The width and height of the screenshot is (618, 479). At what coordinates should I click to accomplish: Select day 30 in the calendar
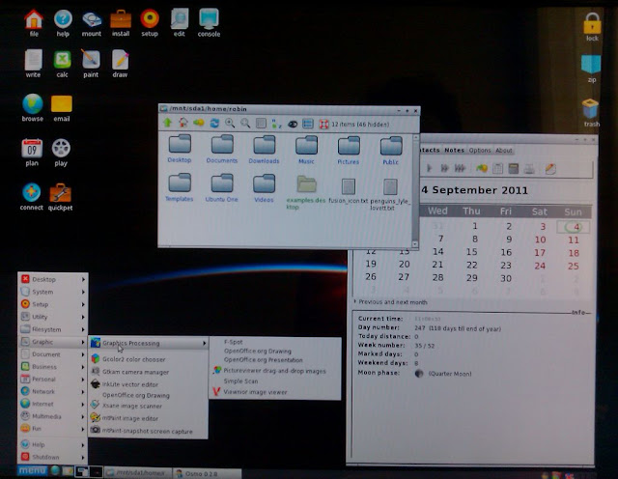click(506, 278)
